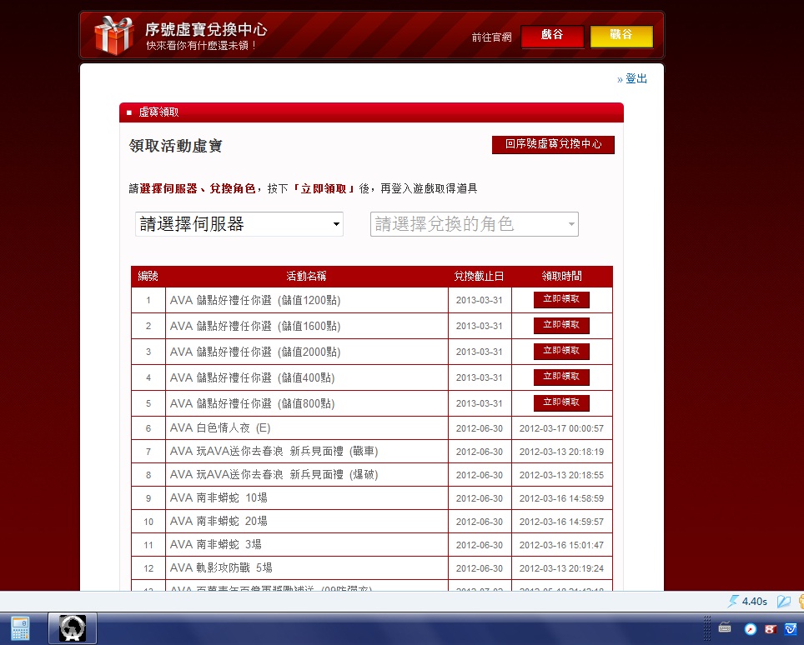The height and width of the screenshot is (645, 804).
Task: Select row AVA 軌影攻防戰 5場
Action: click(x=372, y=567)
